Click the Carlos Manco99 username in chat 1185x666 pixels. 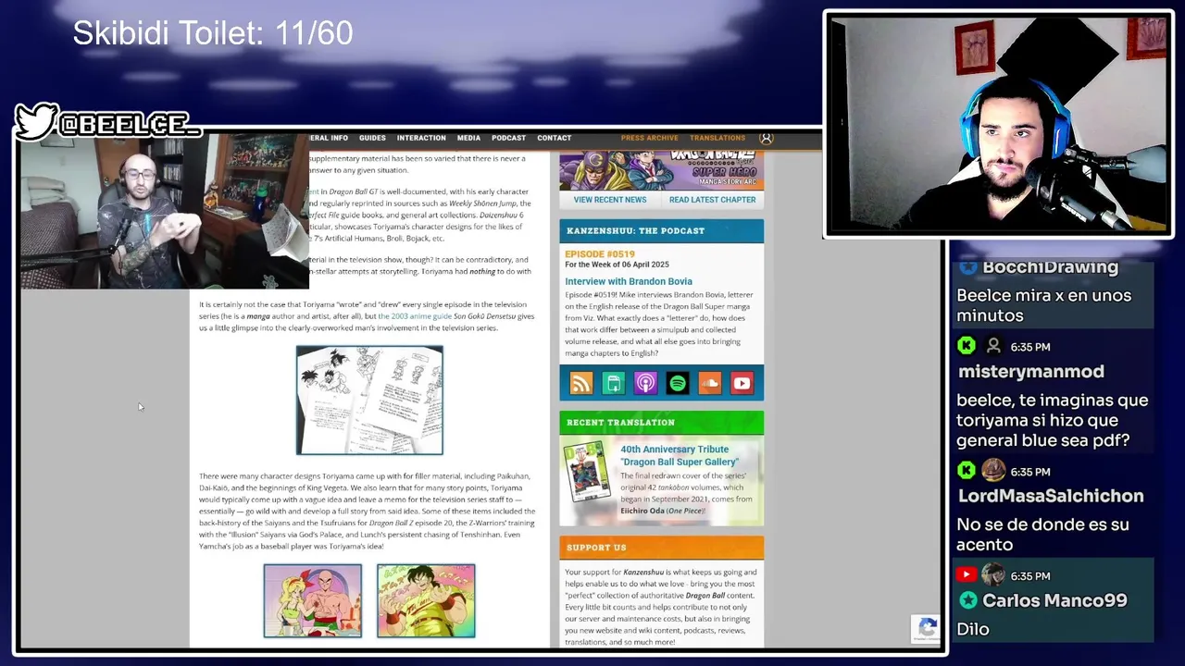[x=1054, y=600]
